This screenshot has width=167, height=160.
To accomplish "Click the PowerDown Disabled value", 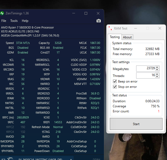I will tap(58, 151).
